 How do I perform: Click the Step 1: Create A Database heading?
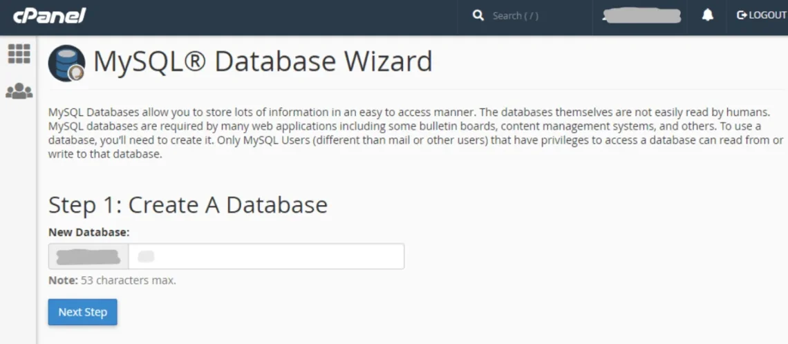pyautogui.click(x=187, y=205)
